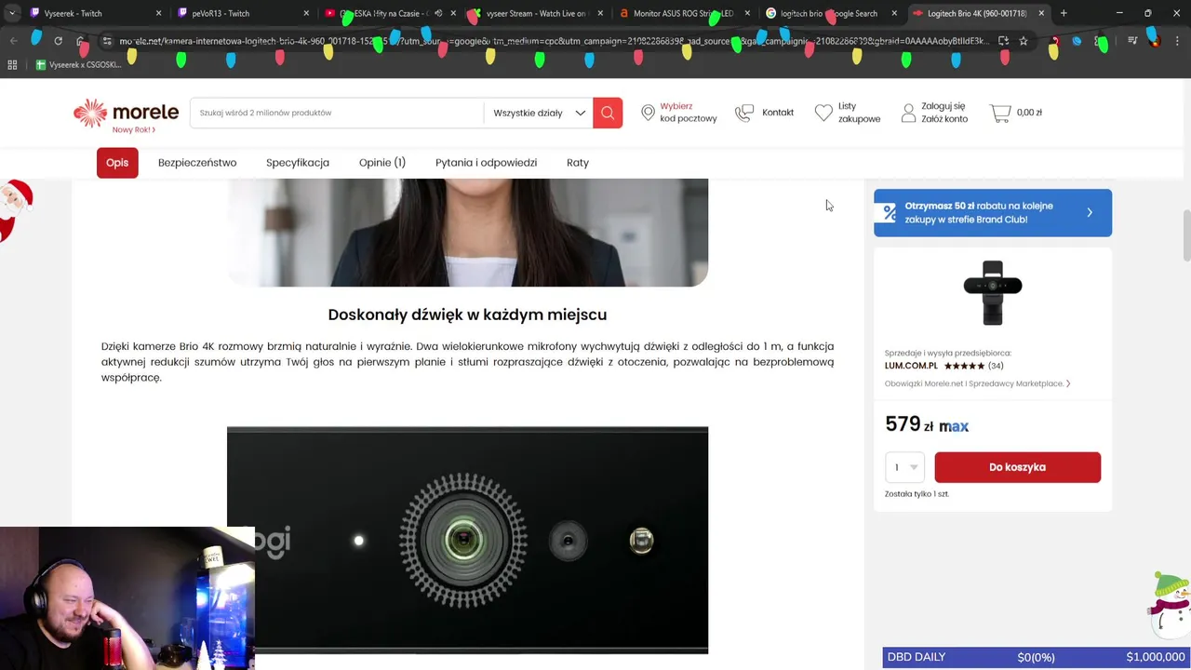Click the Santa Claus decoration widget
Screen dimensions: 1191x670
tap(16, 210)
